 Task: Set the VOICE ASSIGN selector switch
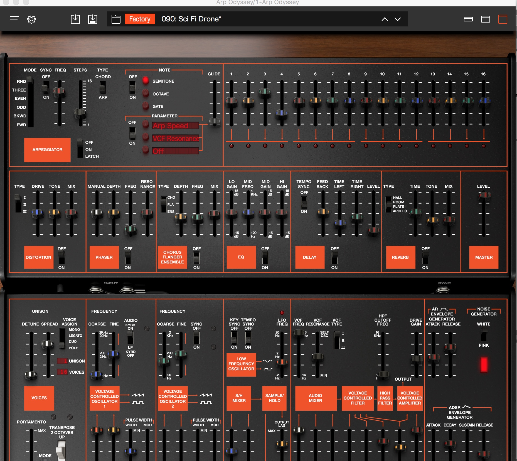click(x=62, y=339)
